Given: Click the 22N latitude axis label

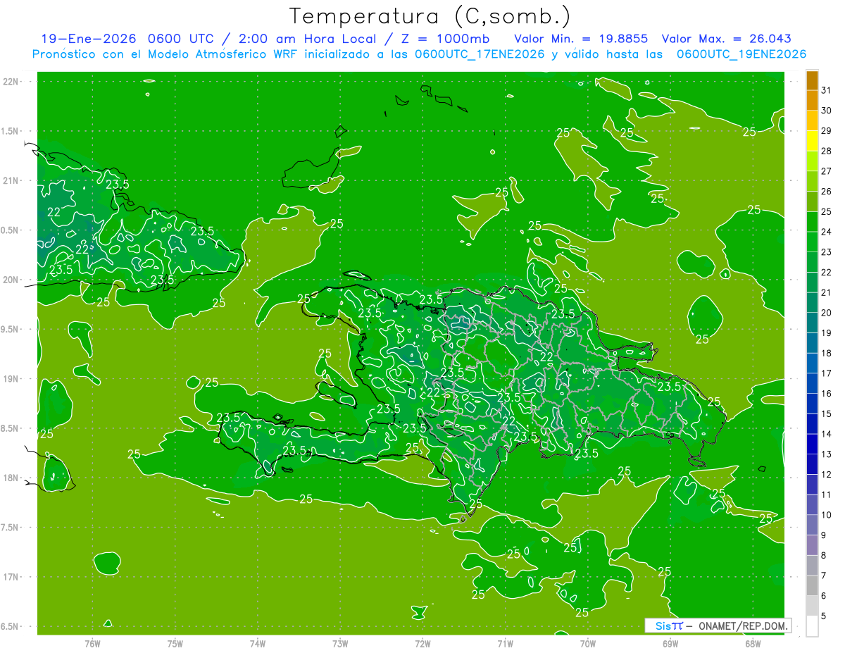Looking at the screenshot, I should coord(11,82).
